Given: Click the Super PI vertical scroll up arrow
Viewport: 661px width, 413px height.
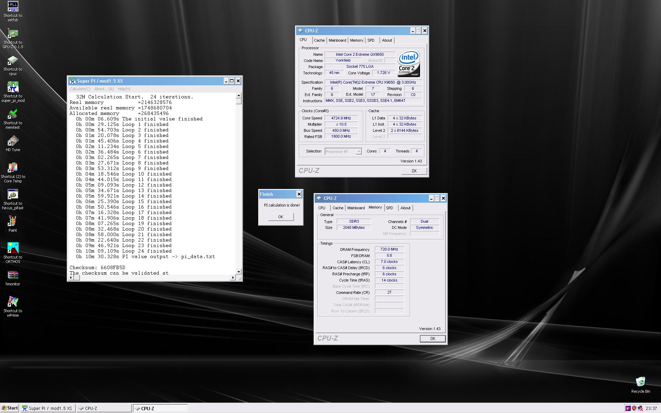Looking at the screenshot, I should pos(239,95).
